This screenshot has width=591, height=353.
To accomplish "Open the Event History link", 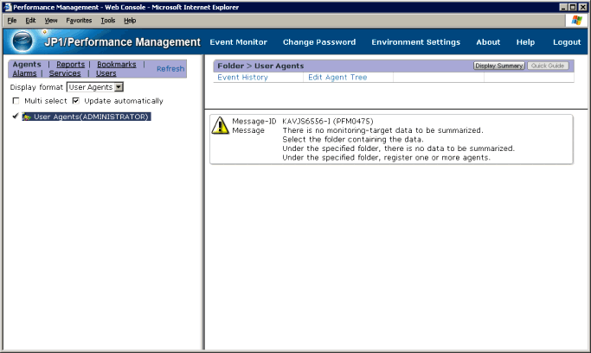I will (243, 77).
